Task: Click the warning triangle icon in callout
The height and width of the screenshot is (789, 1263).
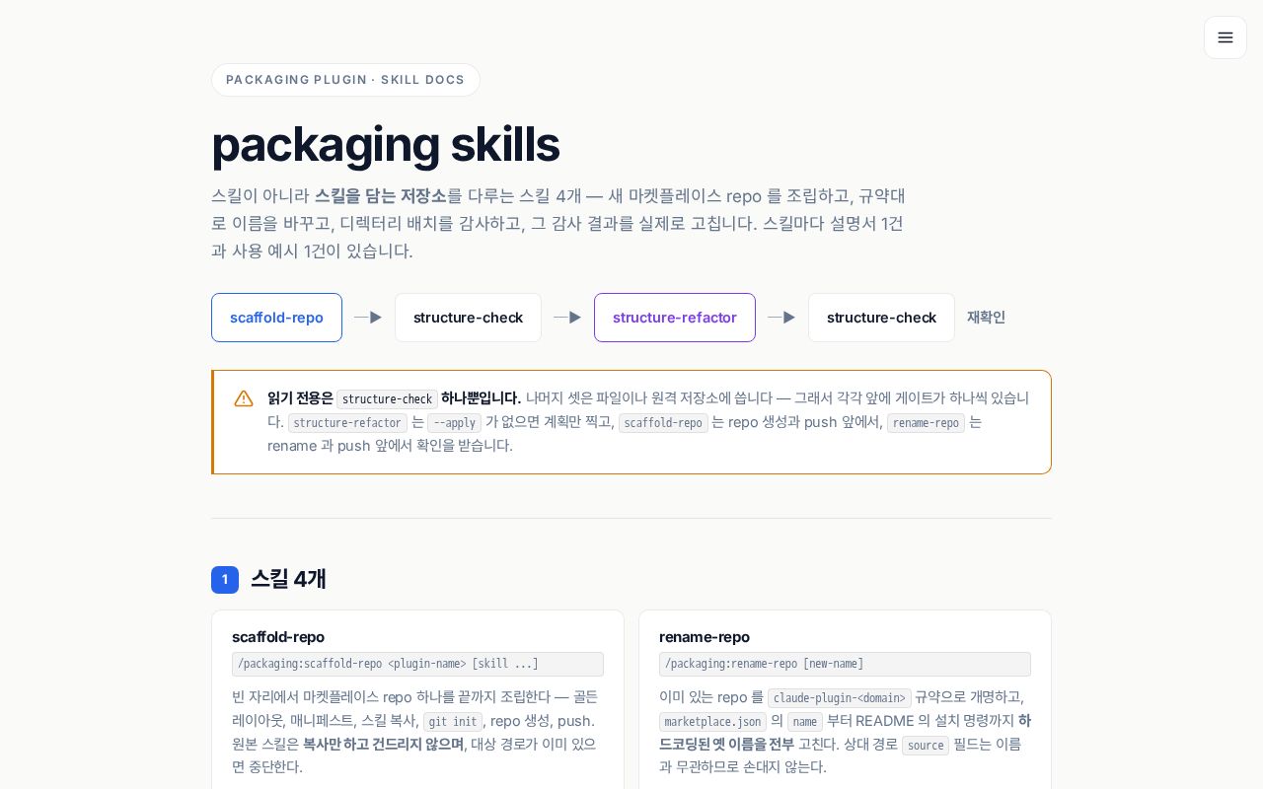Action: point(244,398)
